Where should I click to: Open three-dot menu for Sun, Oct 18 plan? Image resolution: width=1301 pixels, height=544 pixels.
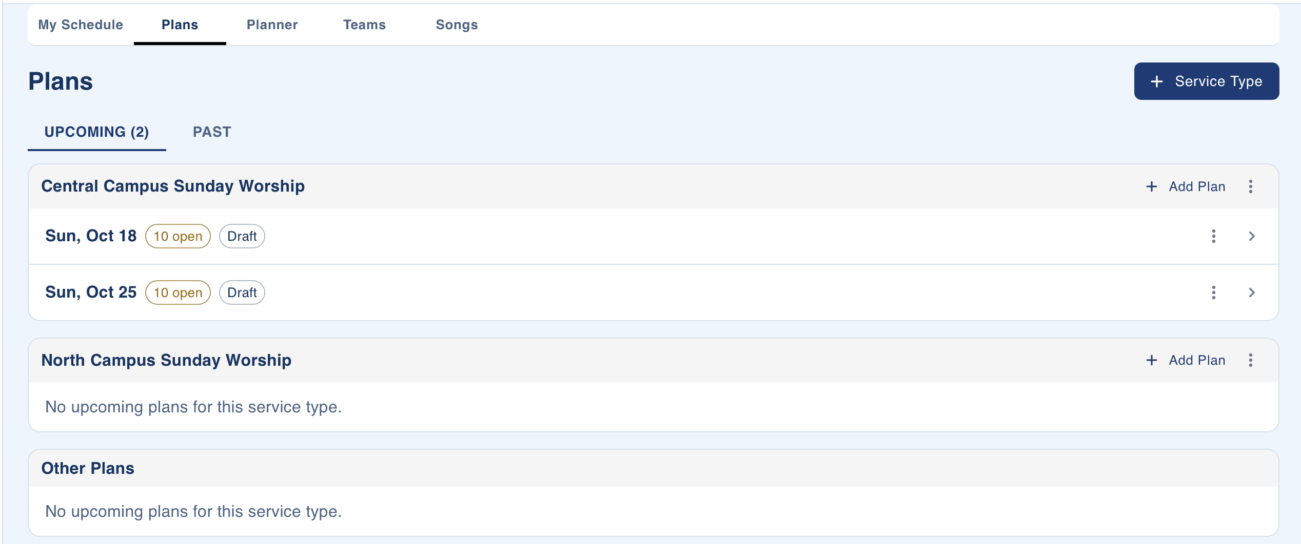click(x=1213, y=236)
